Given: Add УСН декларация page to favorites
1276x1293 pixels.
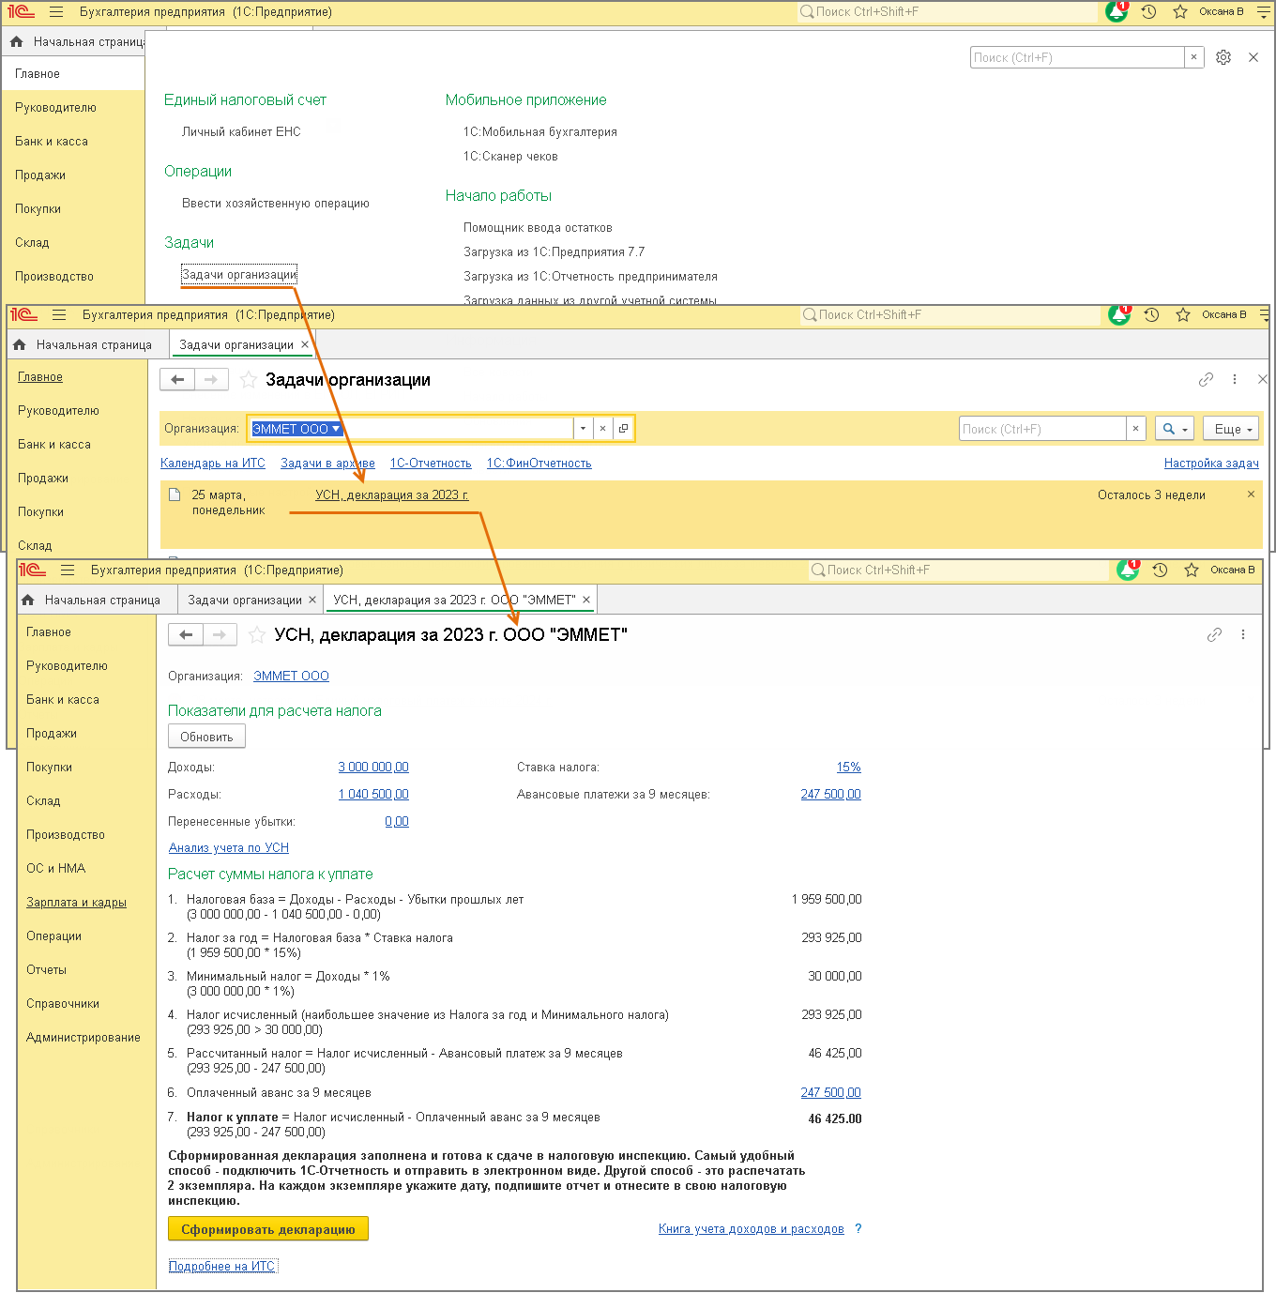Looking at the screenshot, I should click(256, 635).
